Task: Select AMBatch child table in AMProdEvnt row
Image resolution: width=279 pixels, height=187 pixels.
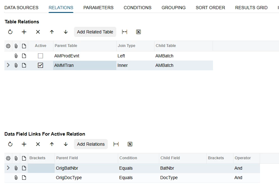Action: (x=184, y=56)
